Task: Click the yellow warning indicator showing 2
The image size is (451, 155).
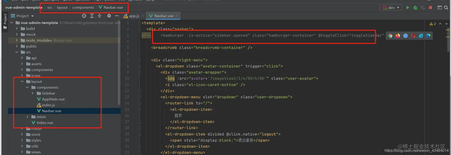Action: (433, 24)
